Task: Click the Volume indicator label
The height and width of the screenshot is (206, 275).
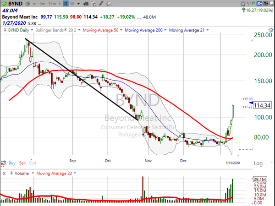Action: (22, 173)
